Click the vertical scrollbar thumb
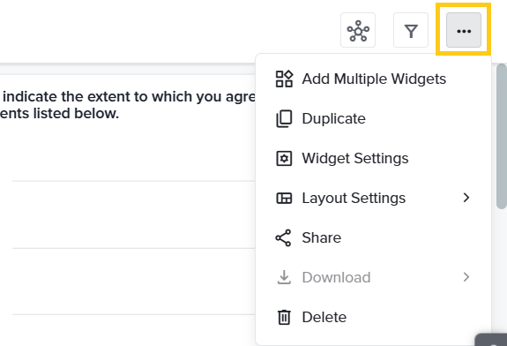The image size is (507, 346). [x=502, y=136]
